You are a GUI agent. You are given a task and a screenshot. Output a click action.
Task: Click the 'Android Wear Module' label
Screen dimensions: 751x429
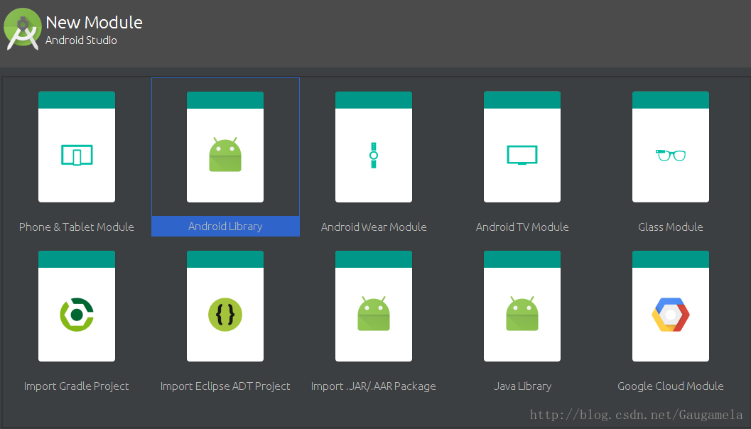click(x=374, y=227)
